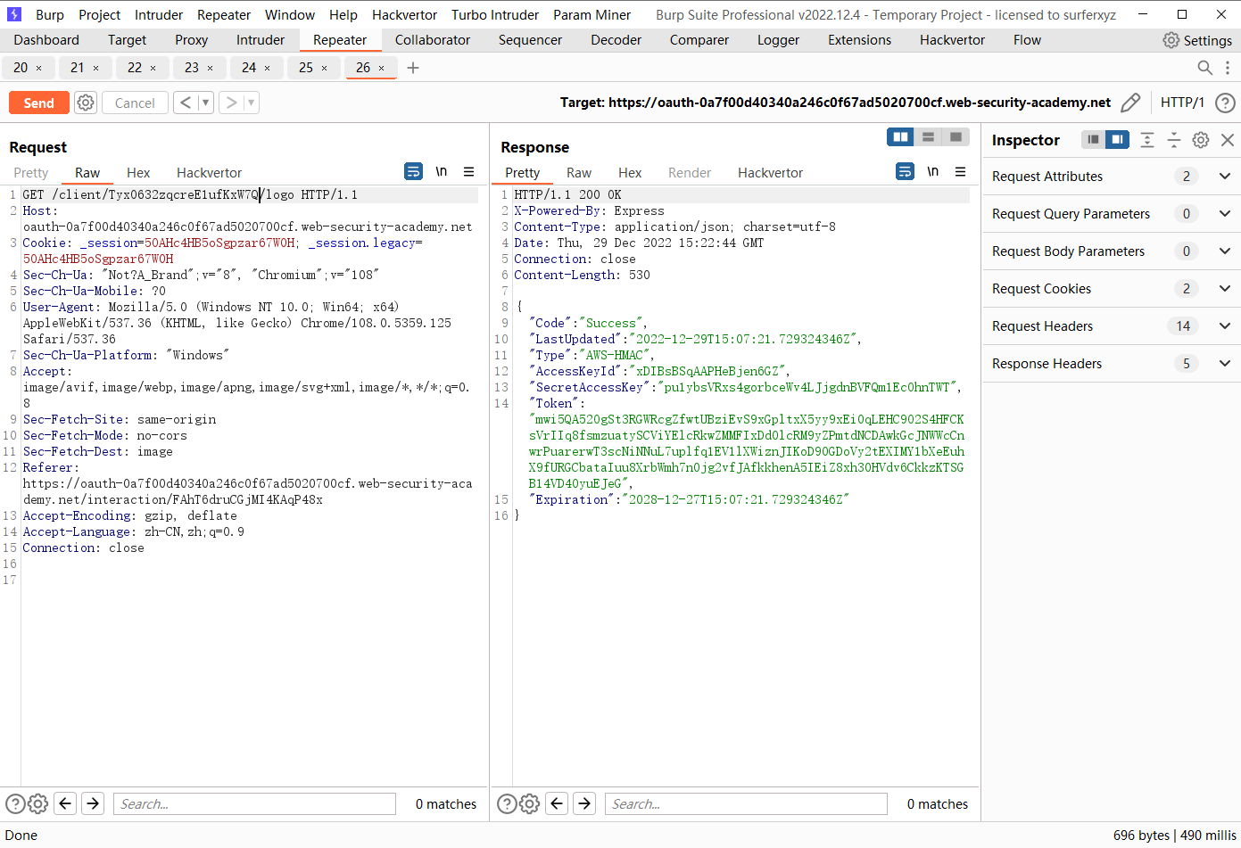Click the Search field under the Response panel
This screenshot has height=848, width=1241.
pos(745,803)
